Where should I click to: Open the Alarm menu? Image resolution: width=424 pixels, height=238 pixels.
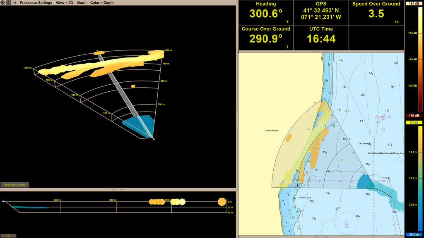point(82,3)
